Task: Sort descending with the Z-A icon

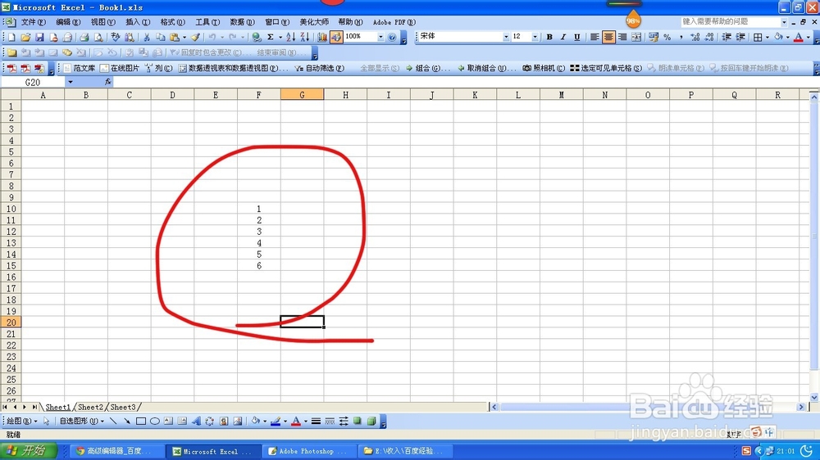Action: pos(305,37)
